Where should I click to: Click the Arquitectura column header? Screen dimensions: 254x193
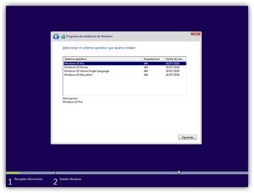[x=153, y=59]
